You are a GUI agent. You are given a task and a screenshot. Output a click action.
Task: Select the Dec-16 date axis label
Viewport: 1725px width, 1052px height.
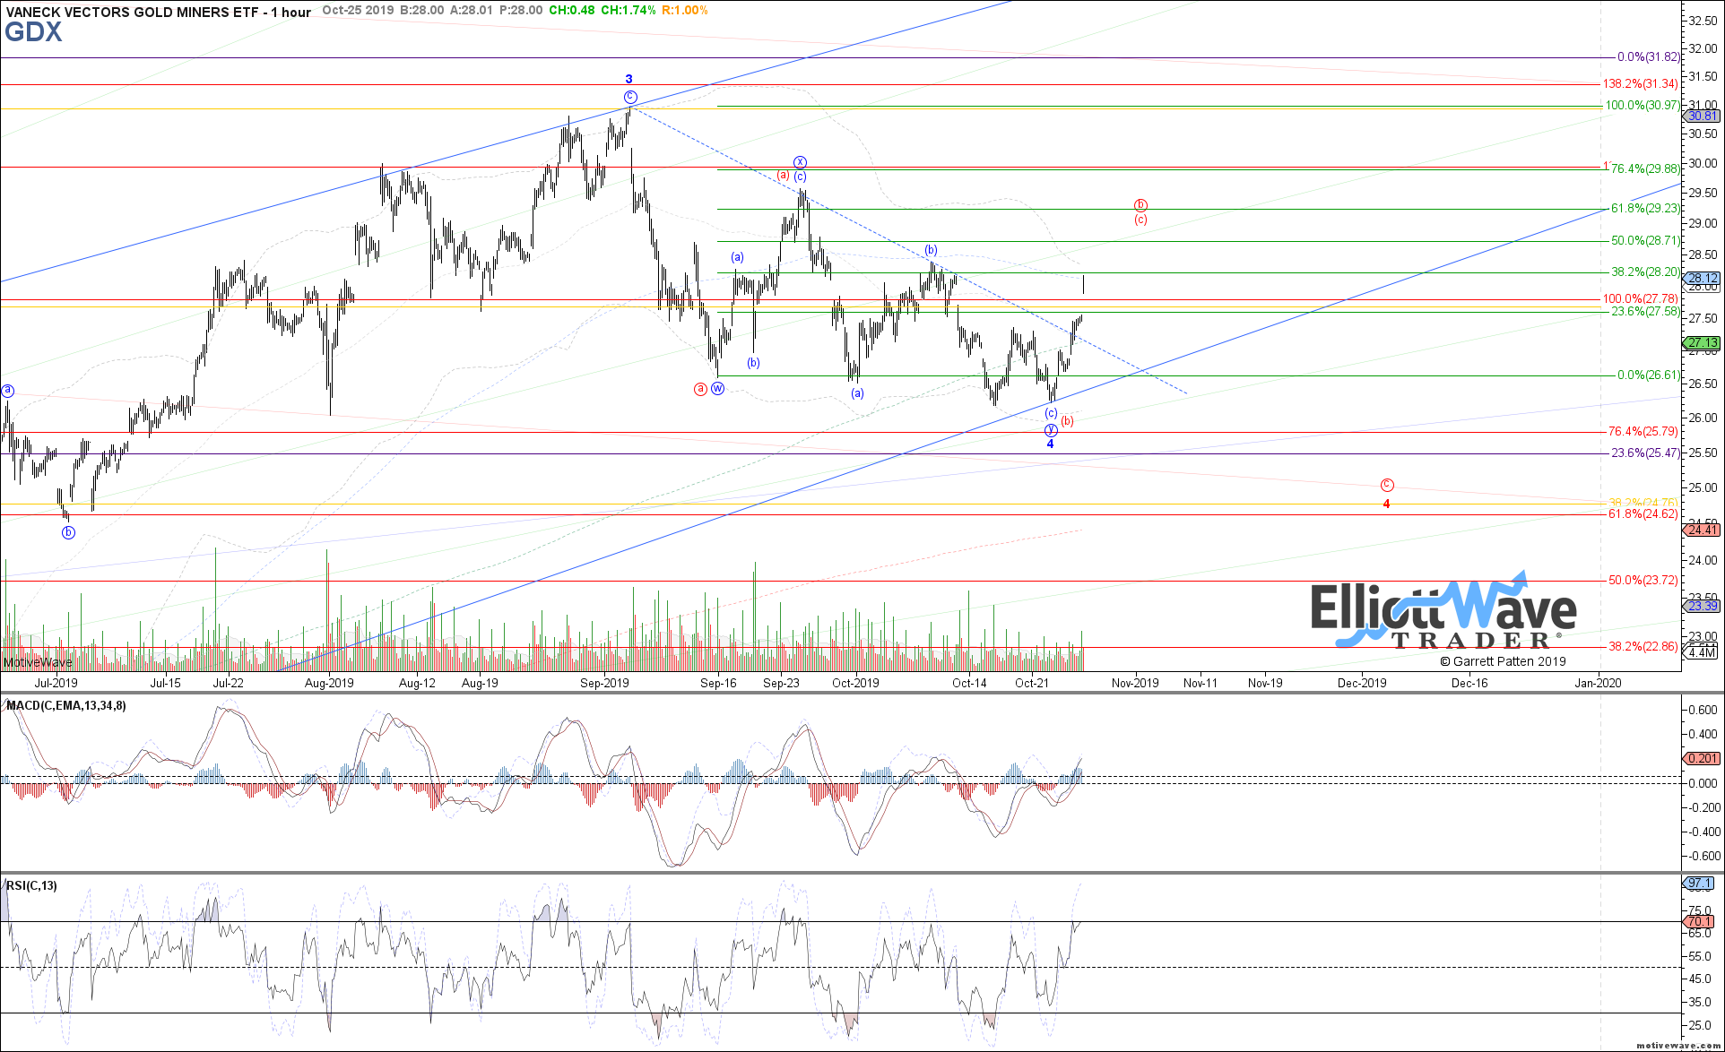coord(1469,683)
